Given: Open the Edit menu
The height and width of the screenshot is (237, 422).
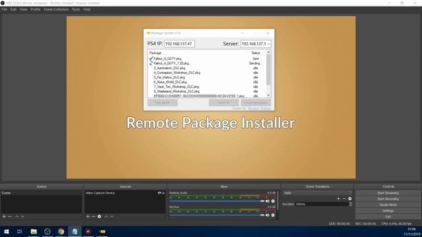Looking at the screenshot, I should [x=13, y=9].
